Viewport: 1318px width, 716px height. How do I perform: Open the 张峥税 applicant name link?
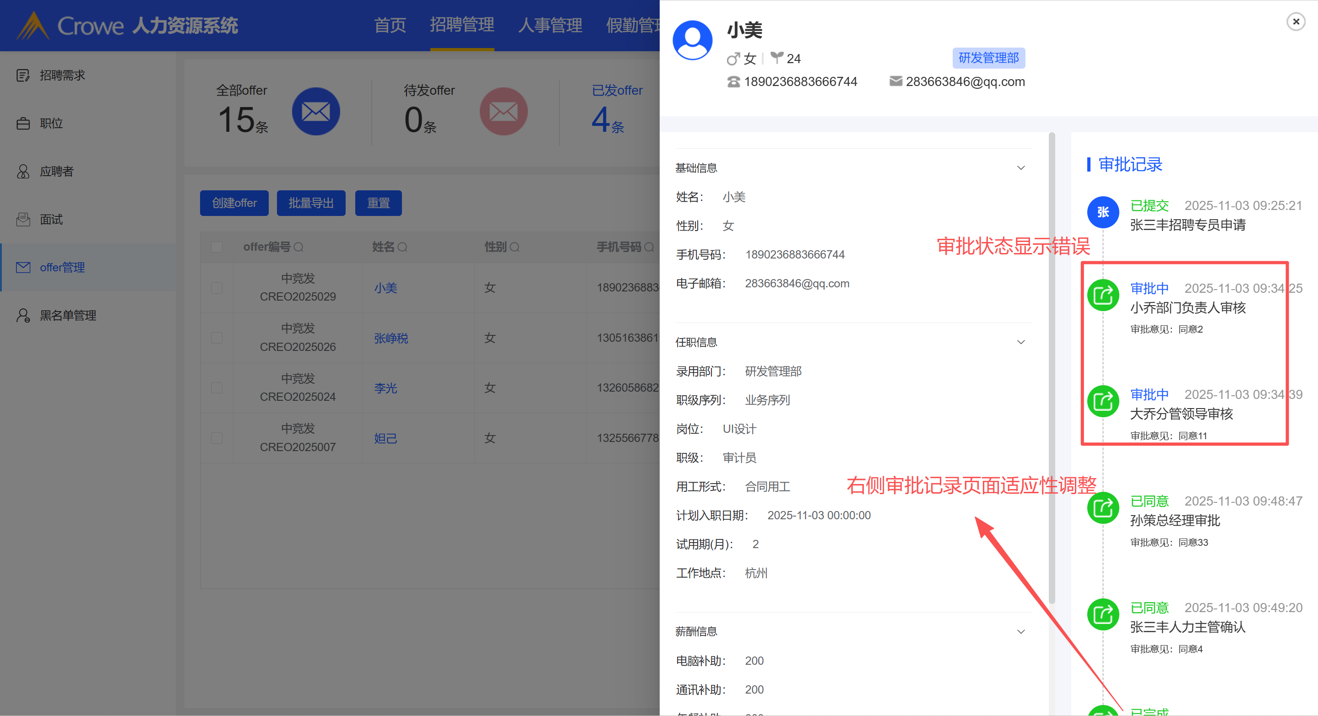click(391, 338)
